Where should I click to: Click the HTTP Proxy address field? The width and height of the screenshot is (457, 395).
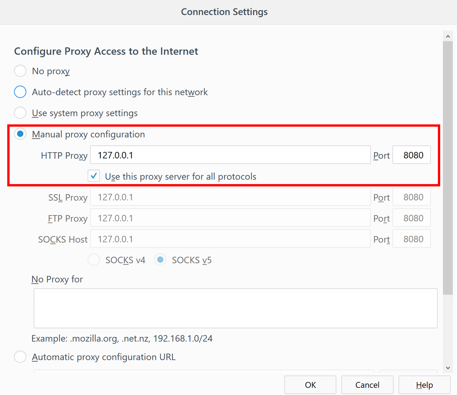(x=230, y=155)
